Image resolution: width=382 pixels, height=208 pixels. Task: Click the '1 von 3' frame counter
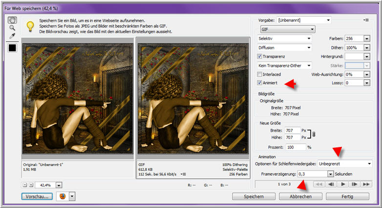click(284, 184)
